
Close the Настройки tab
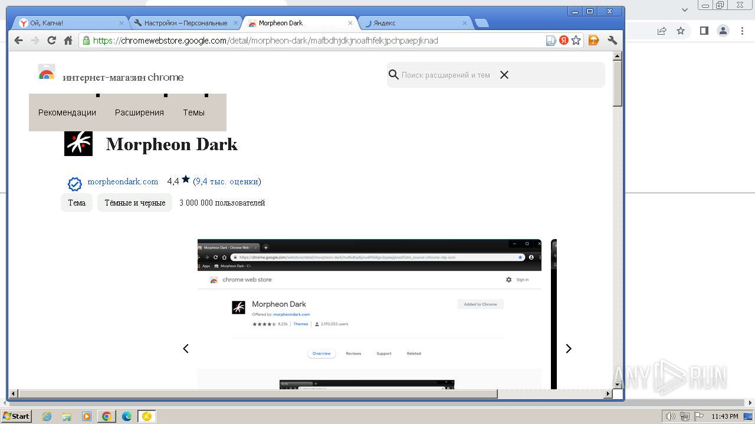236,23
